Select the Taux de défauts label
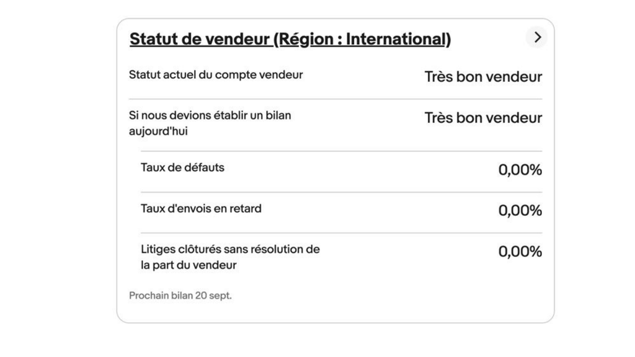Image resolution: width=635 pixels, height=357 pixels. pos(182,167)
